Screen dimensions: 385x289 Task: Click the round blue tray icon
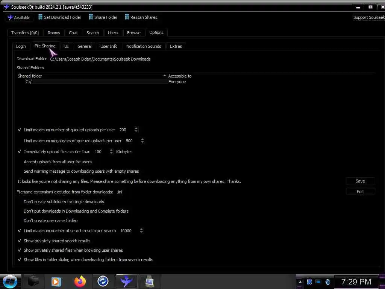(x=327, y=282)
